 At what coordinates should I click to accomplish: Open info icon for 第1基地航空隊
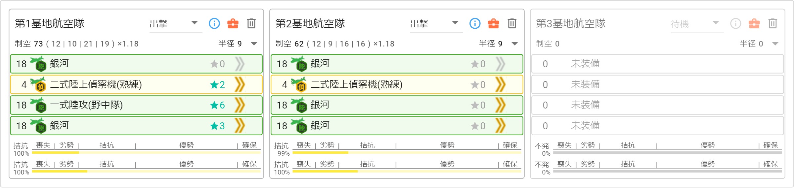click(x=214, y=23)
